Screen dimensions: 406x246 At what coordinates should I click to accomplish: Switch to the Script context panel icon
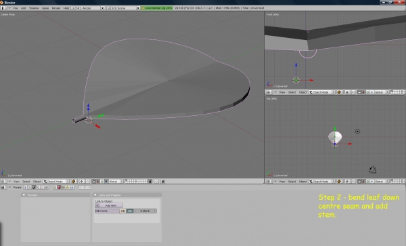pos(29,187)
